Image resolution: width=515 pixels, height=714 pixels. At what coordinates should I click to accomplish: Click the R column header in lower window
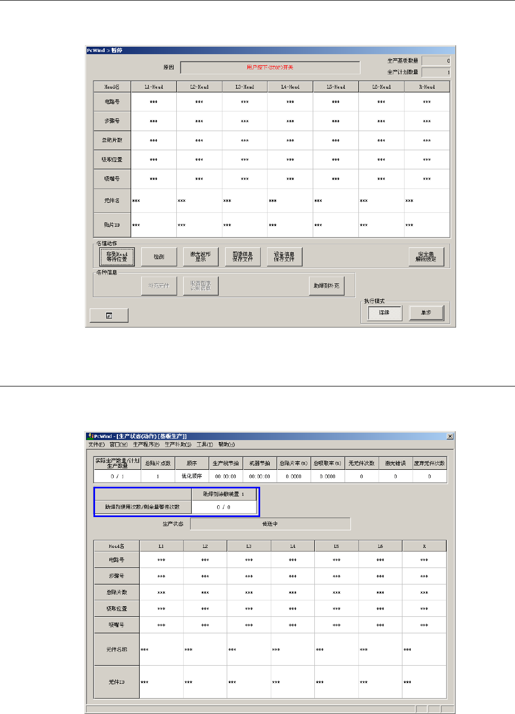(424, 546)
